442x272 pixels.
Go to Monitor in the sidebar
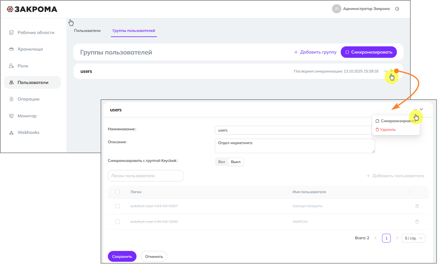point(27,116)
